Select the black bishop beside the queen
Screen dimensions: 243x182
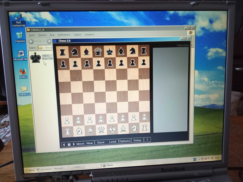tap(86, 51)
